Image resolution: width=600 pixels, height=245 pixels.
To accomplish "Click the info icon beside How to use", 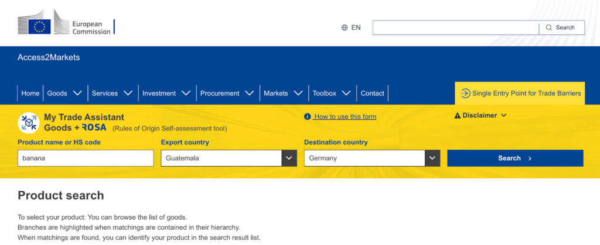I will (307, 116).
